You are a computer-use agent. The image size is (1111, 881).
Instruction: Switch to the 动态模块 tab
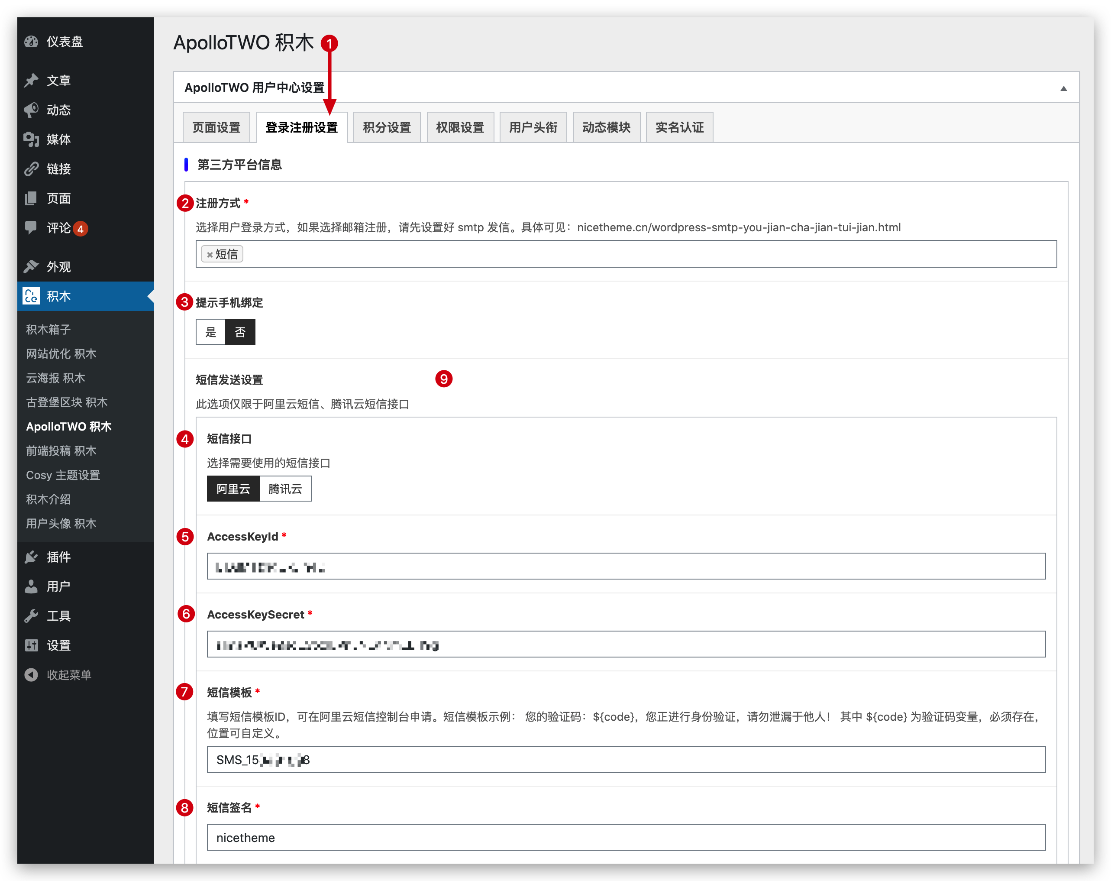click(607, 127)
